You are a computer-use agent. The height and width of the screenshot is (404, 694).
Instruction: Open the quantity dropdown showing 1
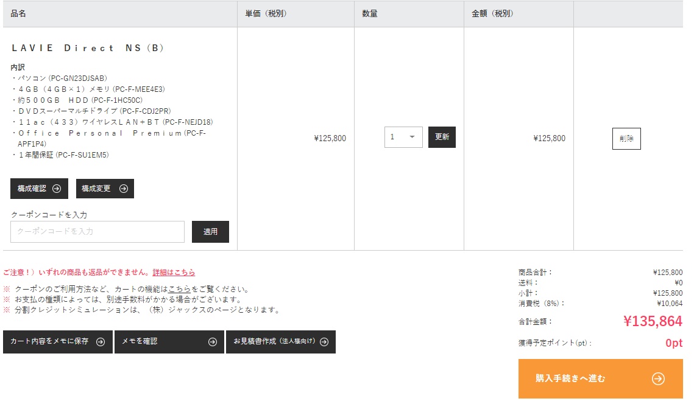[403, 137]
